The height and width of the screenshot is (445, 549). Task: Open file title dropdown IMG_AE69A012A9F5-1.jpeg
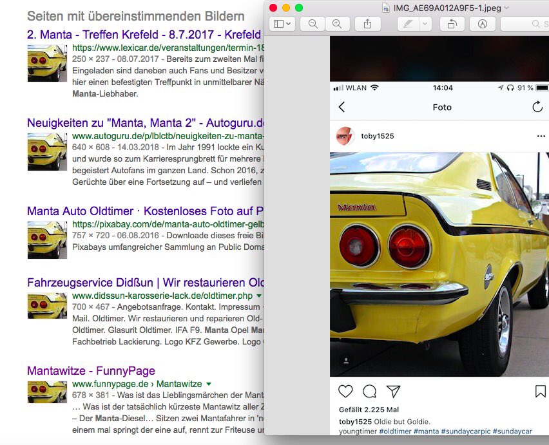pos(506,8)
